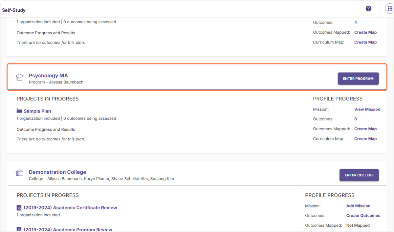
Task: Click the building icon beside Demonstration College
Action: pos(19,173)
